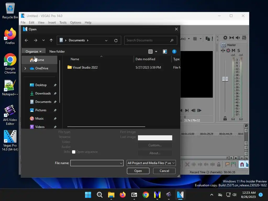268x201 pixels.
Task: Mute the Master bus with M
Action: pyautogui.click(x=233, y=51)
